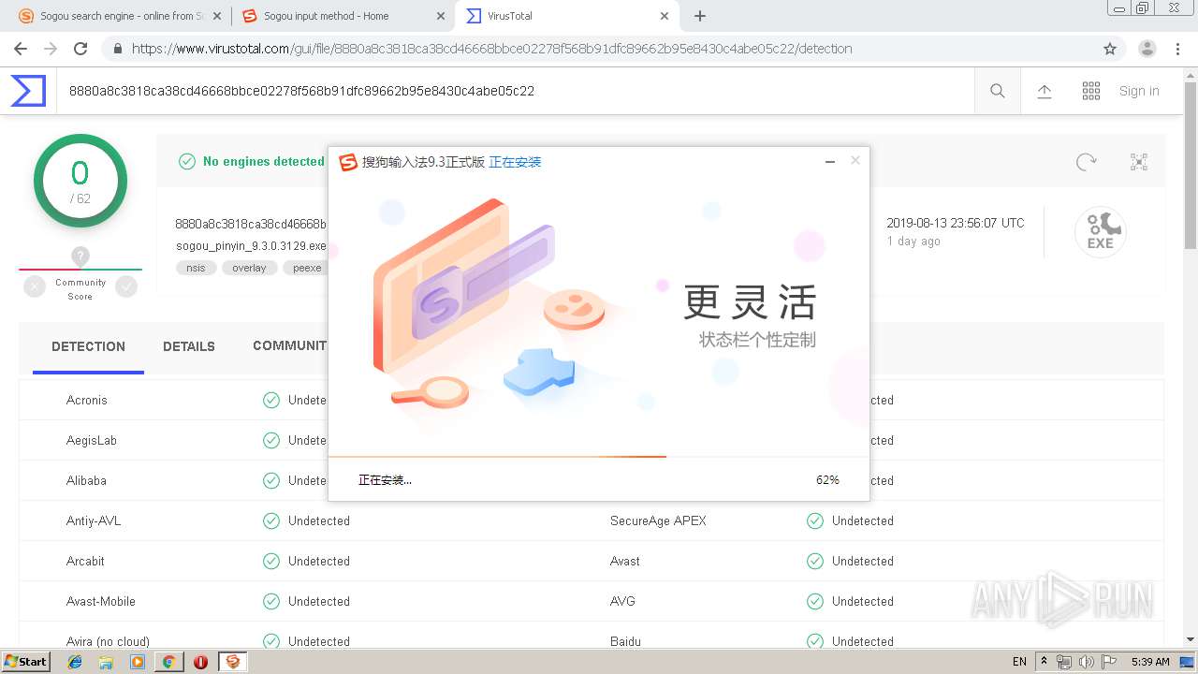Click the Sogou logo in installer title
1198x674 pixels.
pos(348,162)
